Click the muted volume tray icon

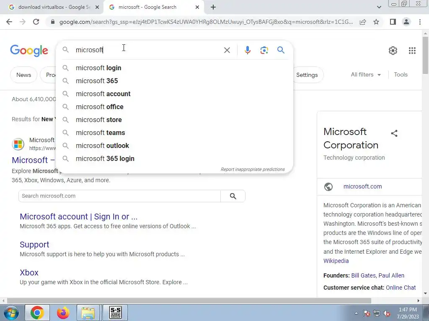point(387,313)
